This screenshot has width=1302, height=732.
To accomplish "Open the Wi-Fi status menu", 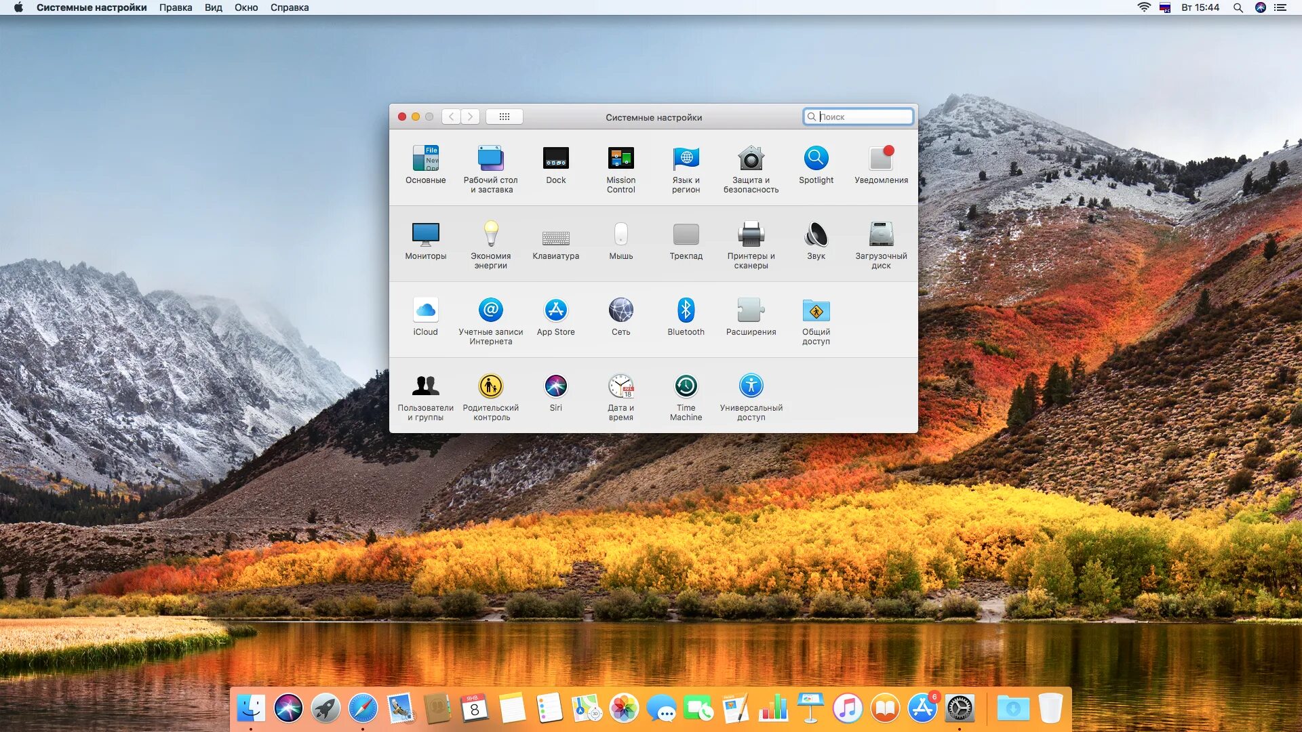I will click(1144, 7).
